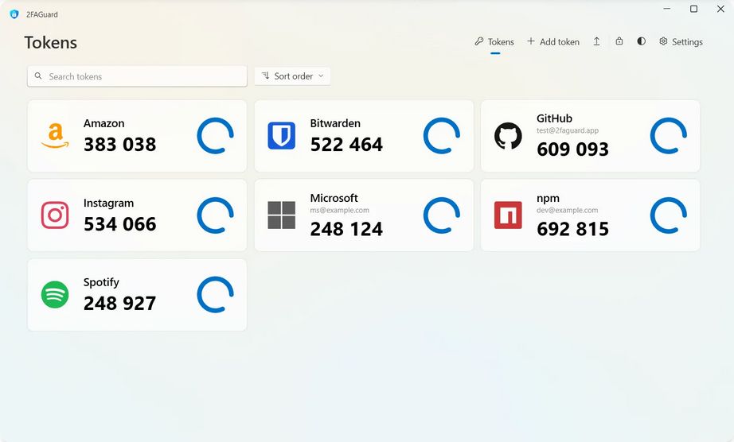Copy the Bitwarden code 522 464
The image size is (734, 442).
[x=346, y=145]
